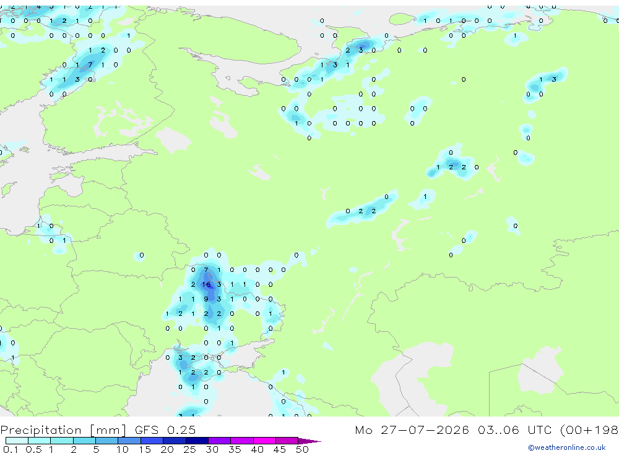Image resolution: width=619 pixels, height=453 pixels.
Task: Click the "(00+198" forecast offset text
Action: pyautogui.click(x=589, y=430)
